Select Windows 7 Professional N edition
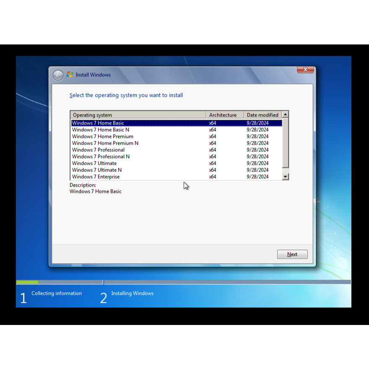The width and height of the screenshot is (369, 369). (x=177, y=156)
